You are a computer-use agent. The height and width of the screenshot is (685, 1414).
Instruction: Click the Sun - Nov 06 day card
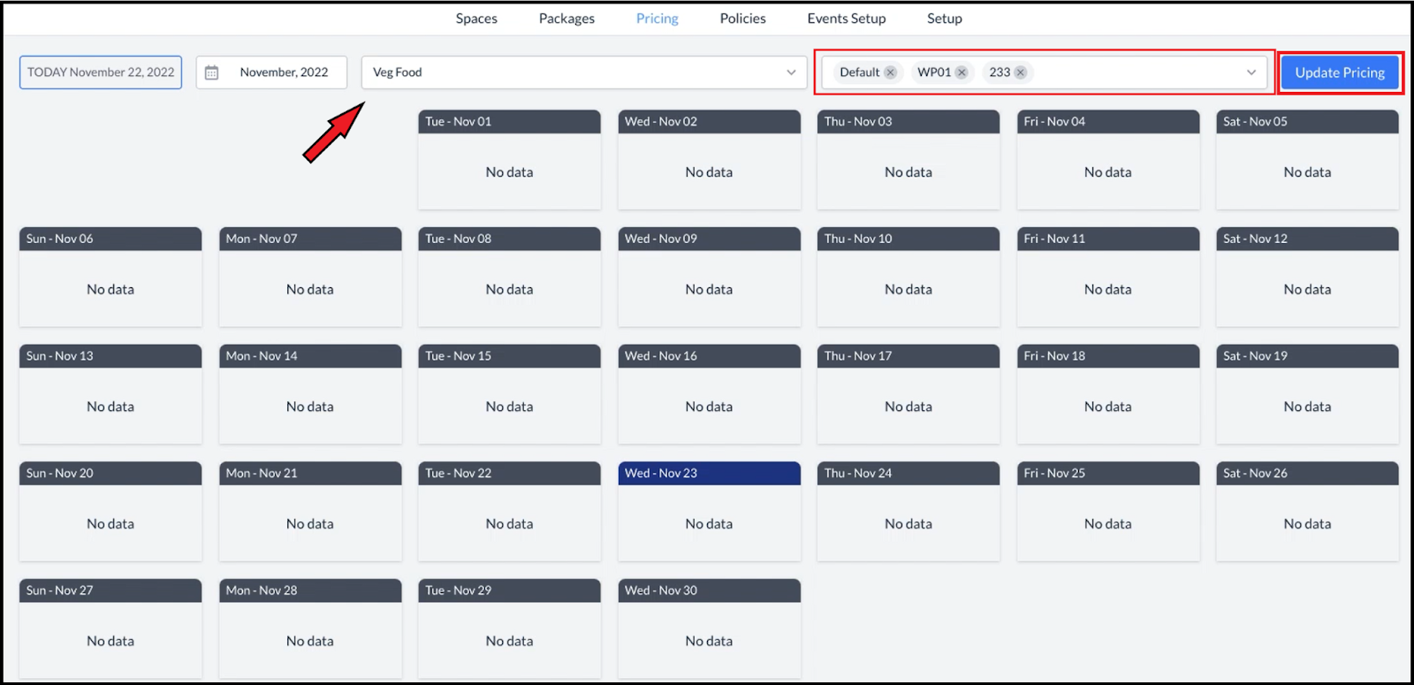click(x=110, y=276)
